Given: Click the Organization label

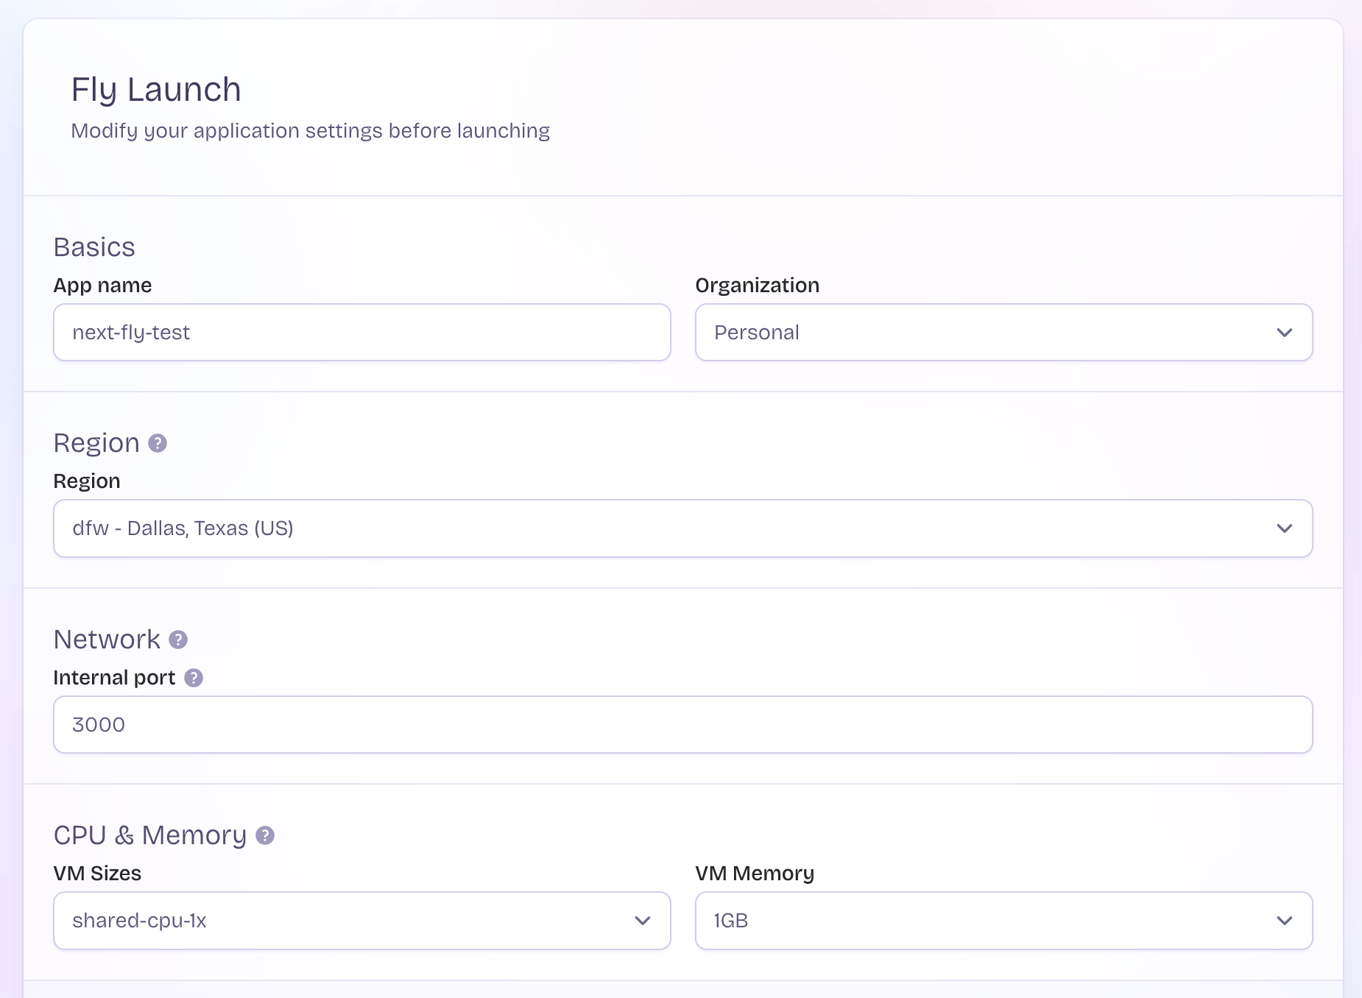Looking at the screenshot, I should [757, 286].
